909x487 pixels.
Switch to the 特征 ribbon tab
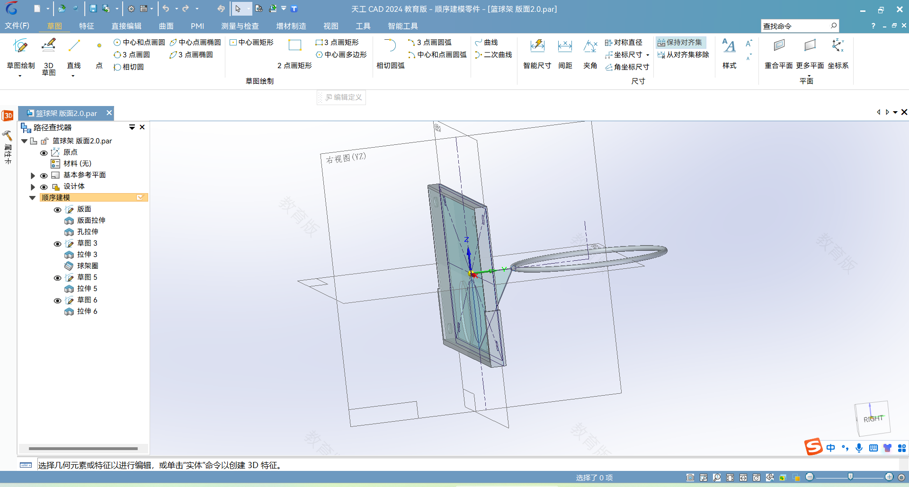tap(87, 26)
